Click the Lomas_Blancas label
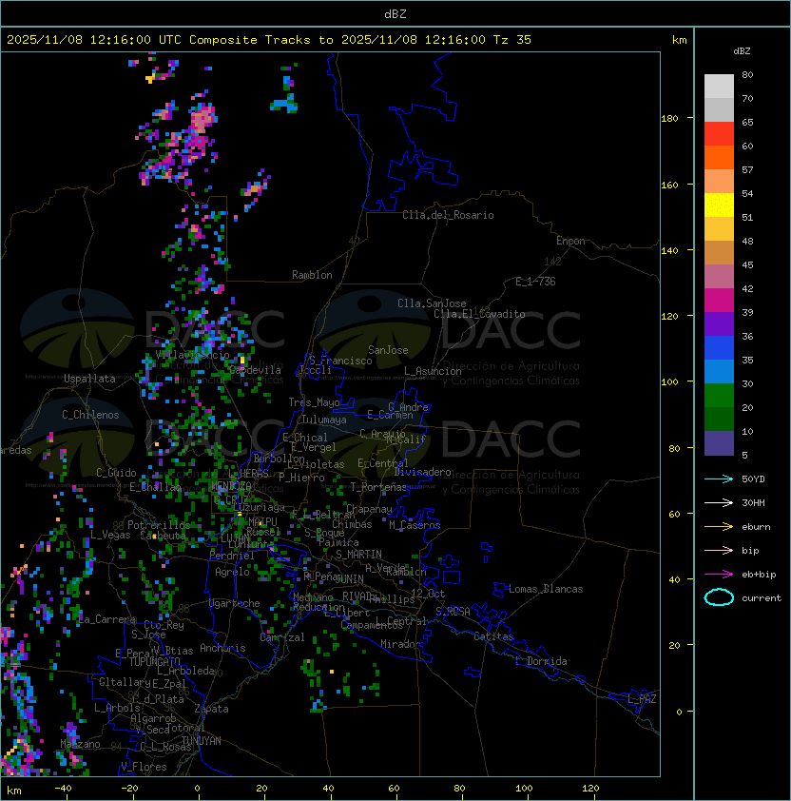The width and height of the screenshot is (791, 801). tap(546, 589)
